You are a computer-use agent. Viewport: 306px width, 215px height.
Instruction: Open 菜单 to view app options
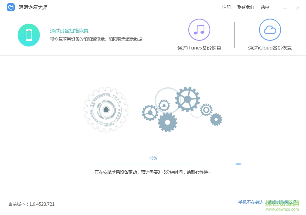265,7
